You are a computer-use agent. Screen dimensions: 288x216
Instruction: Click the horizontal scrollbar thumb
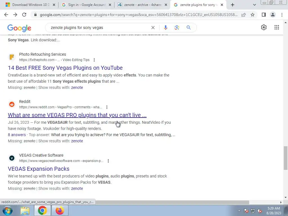coord(172,202)
